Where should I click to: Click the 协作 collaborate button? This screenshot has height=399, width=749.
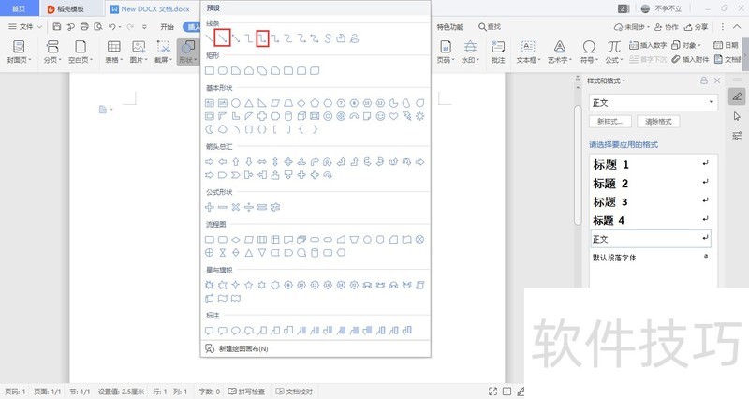pos(666,27)
